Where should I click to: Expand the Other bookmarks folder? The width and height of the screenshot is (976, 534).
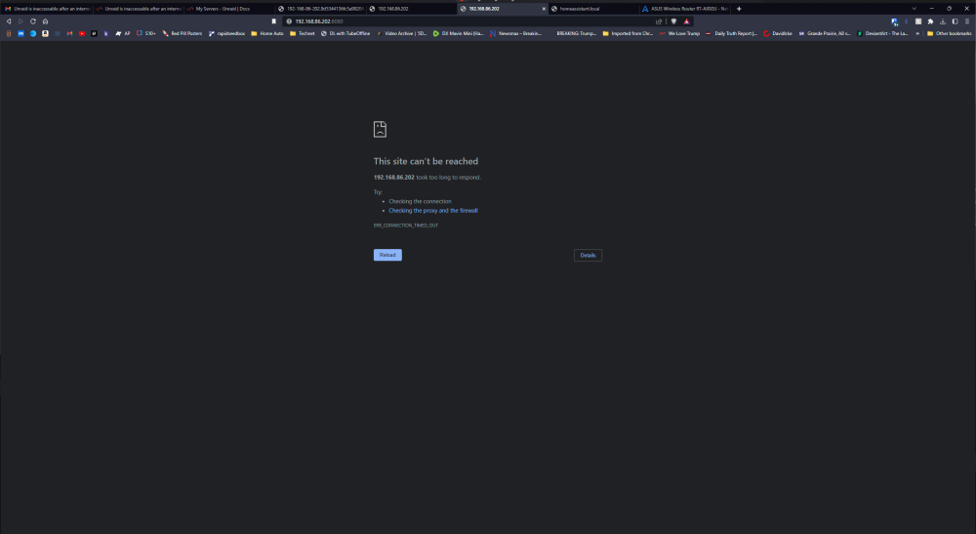(950, 33)
